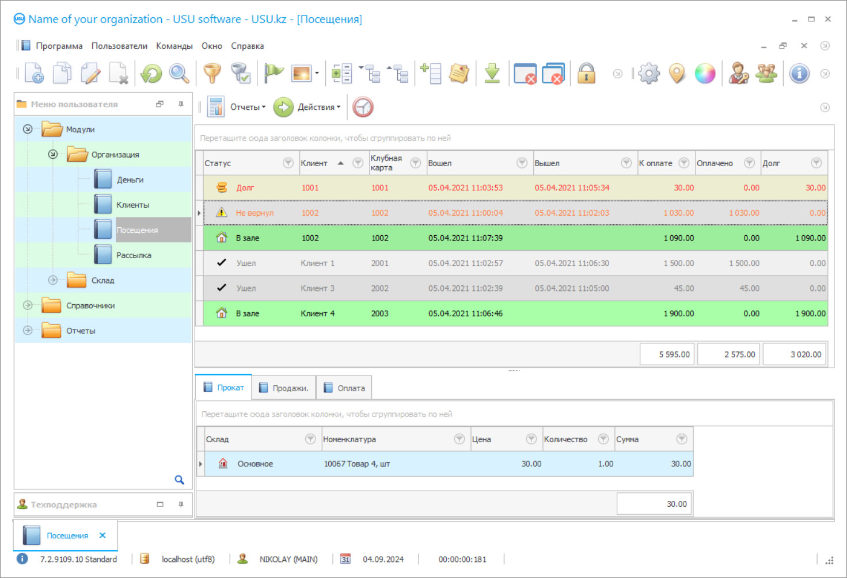The width and height of the screenshot is (847, 578).
Task: Click the padlock lock toolbar icon
Action: [586, 74]
